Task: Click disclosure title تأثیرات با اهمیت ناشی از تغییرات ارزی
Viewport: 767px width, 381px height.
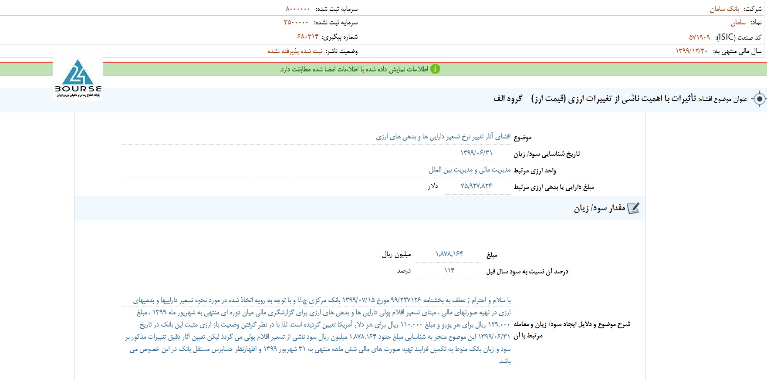Action: 595,99
